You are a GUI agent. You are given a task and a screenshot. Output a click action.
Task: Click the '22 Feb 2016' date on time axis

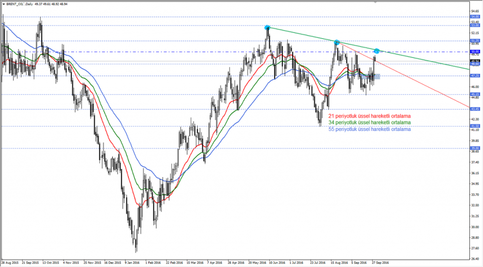coord(174,263)
